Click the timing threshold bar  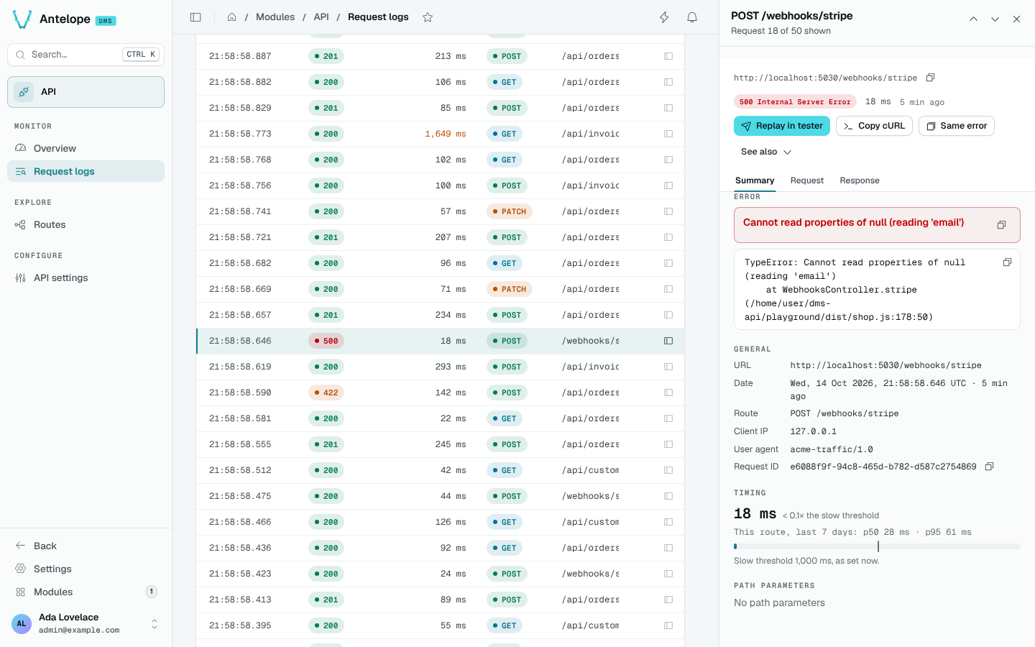(877, 546)
